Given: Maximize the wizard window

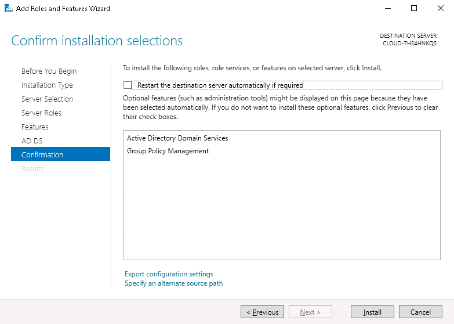Looking at the screenshot, I should (x=414, y=8).
